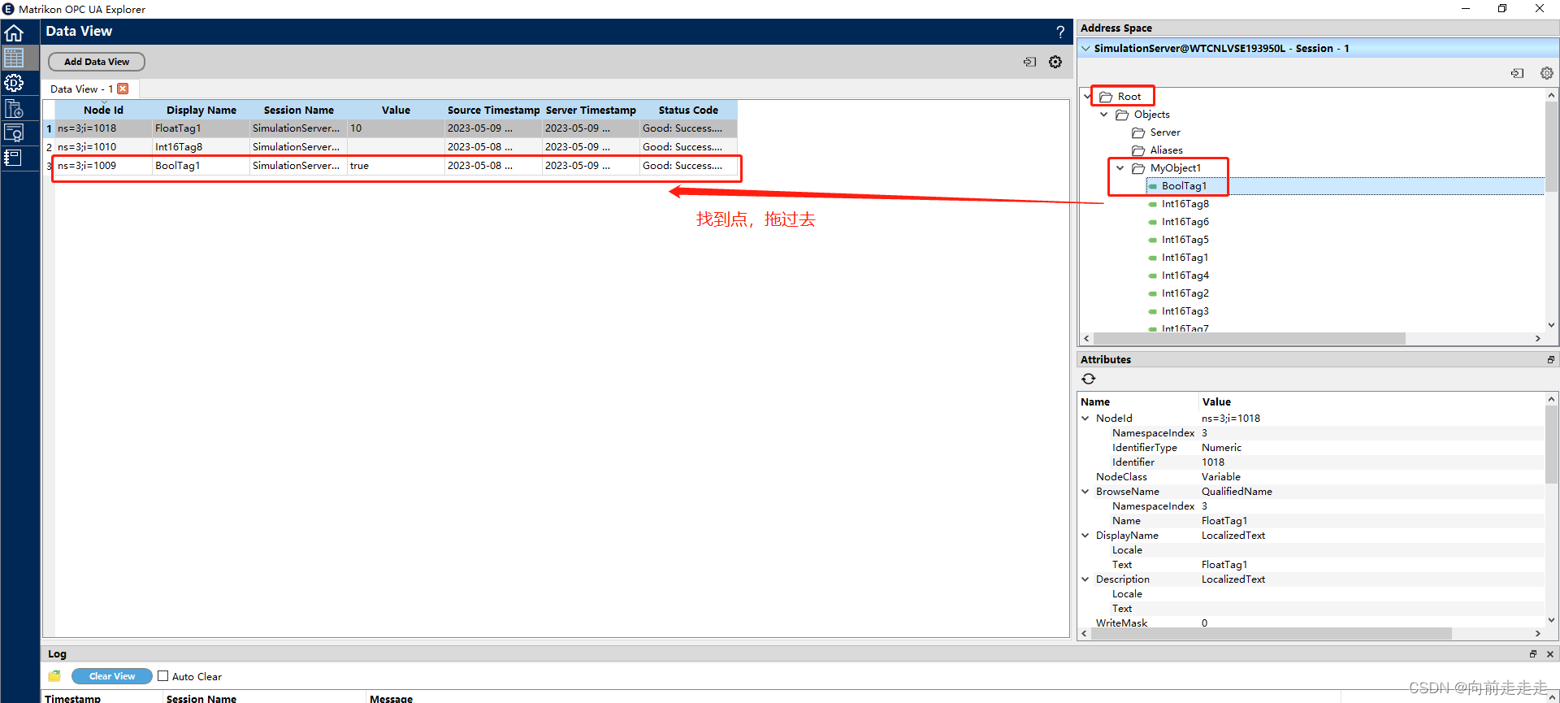Collapse the Objects tree node

tap(1104, 115)
